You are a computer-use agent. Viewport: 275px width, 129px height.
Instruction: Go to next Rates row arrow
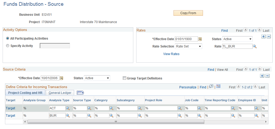point(259,30)
